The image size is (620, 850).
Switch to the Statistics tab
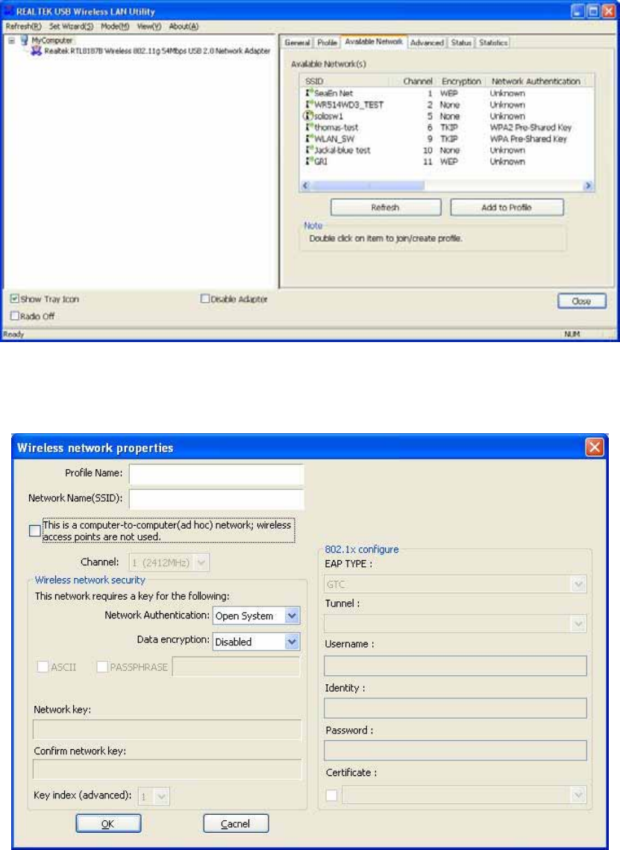(x=492, y=43)
